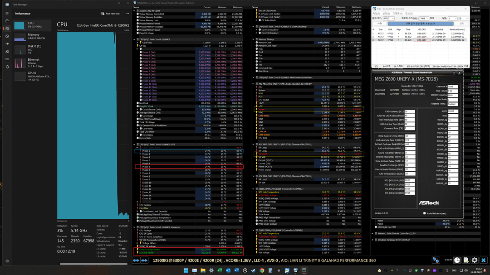
Task: Open LinX run count 3 dropdown
Action: coord(452,19)
